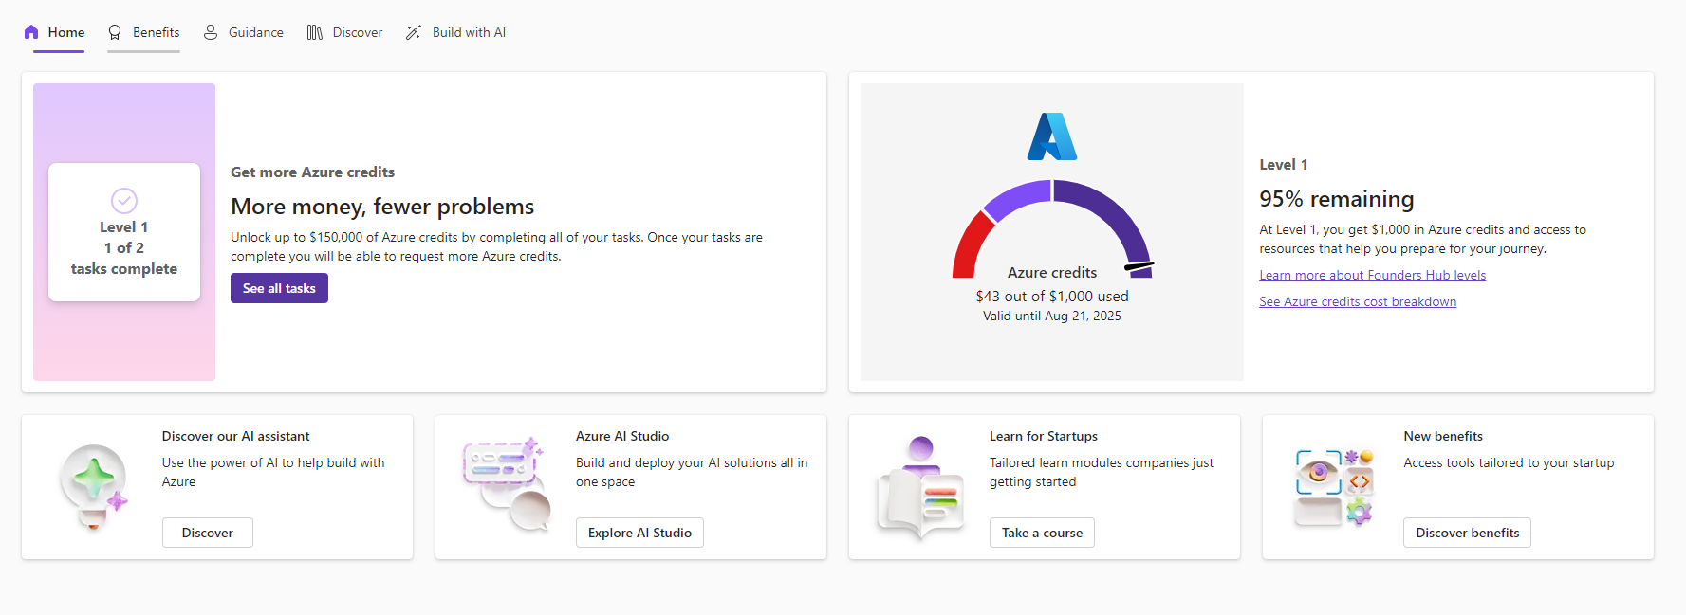Switch to the Home tab

point(55,32)
